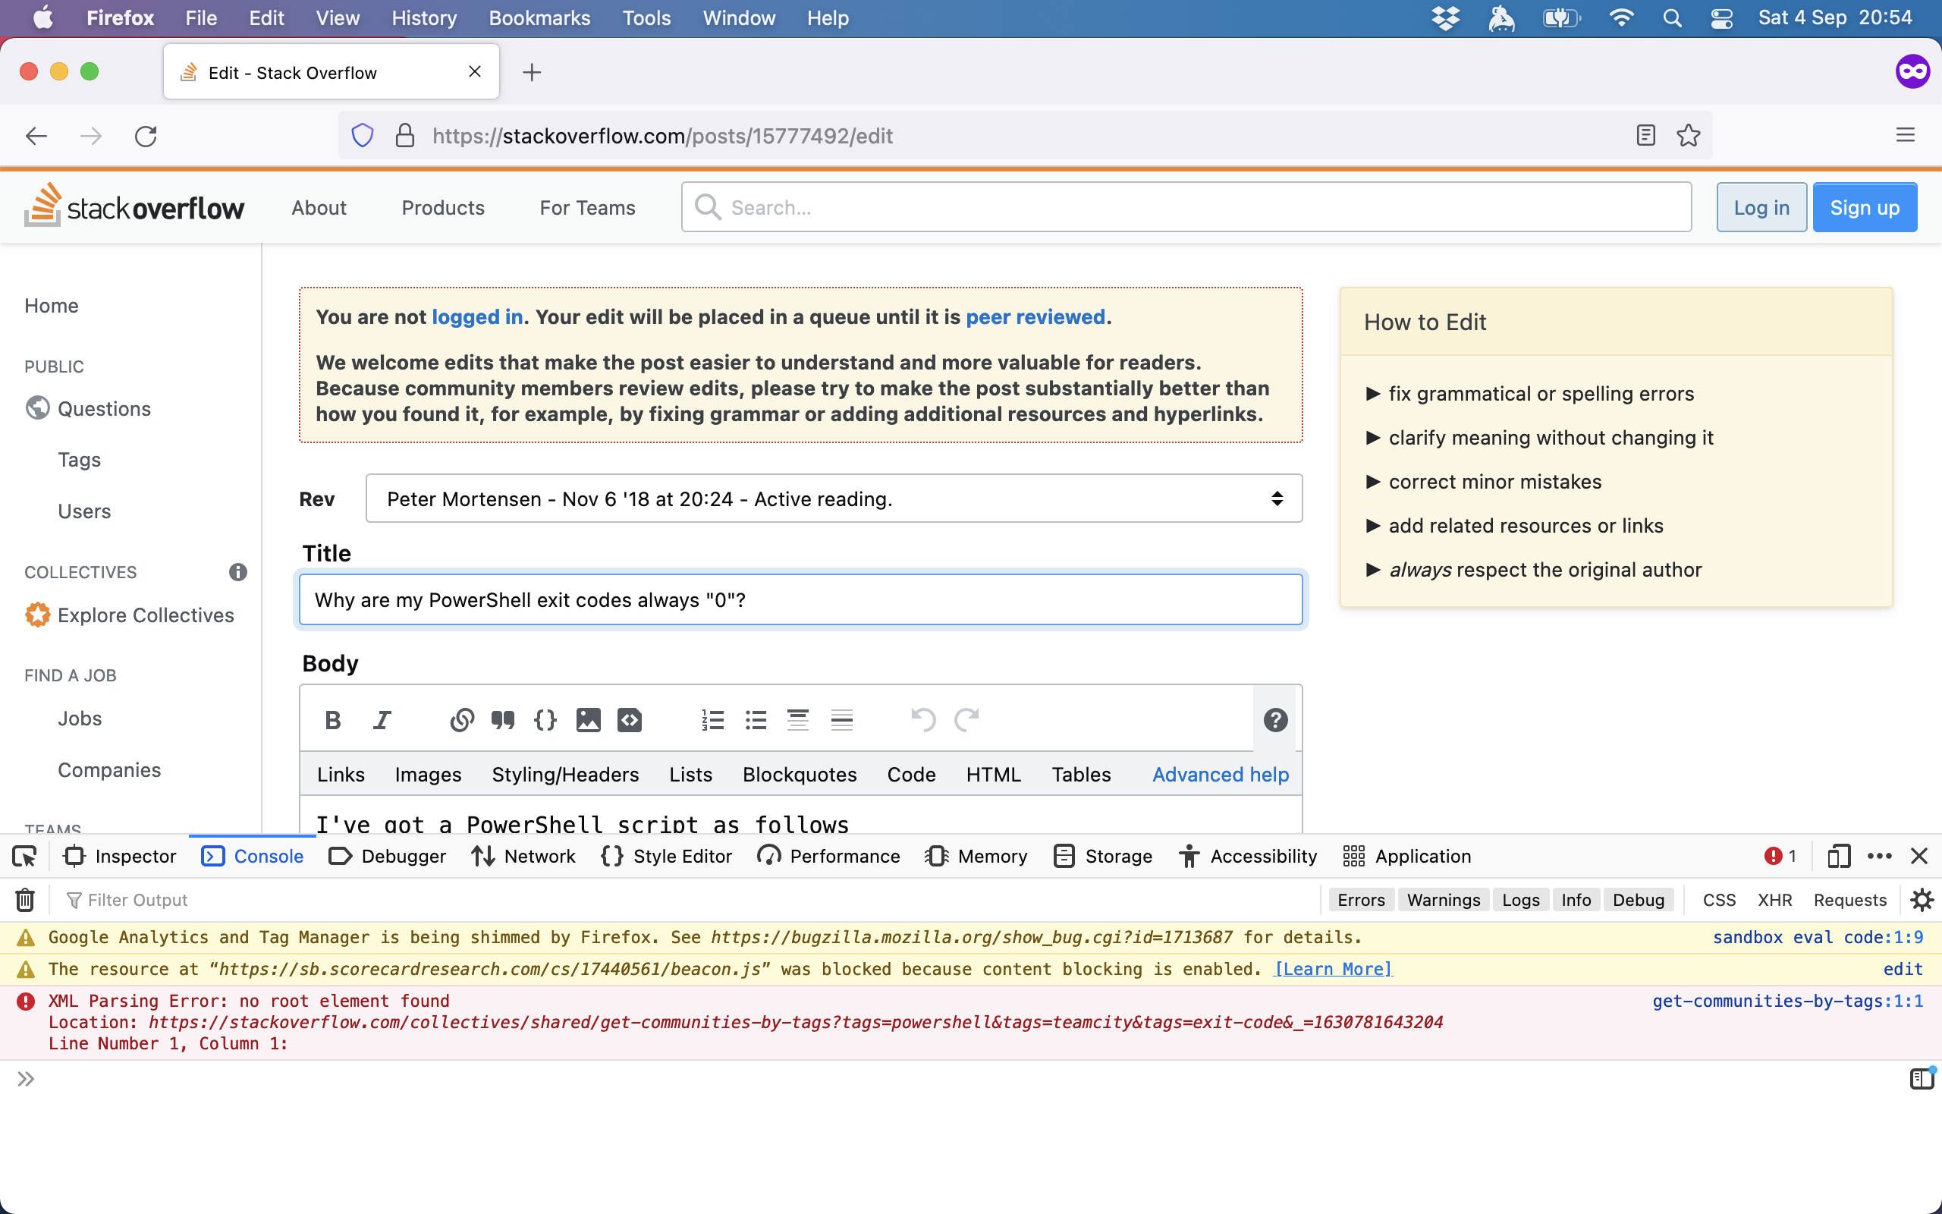The height and width of the screenshot is (1214, 1942).
Task: Open macOS Control Center in the menu bar
Action: click(1721, 17)
